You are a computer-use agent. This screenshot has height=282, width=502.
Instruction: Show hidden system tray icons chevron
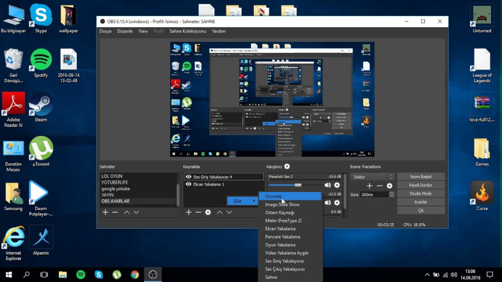[427, 275]
